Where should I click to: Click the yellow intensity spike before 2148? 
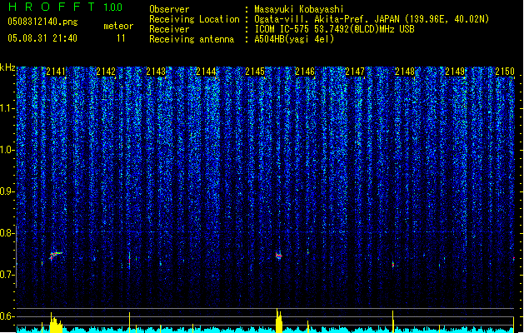click(x=393, y=321)
